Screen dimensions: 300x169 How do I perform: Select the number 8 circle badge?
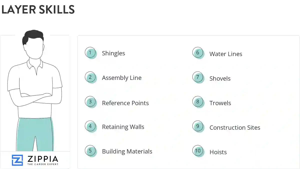pos(198,102)
